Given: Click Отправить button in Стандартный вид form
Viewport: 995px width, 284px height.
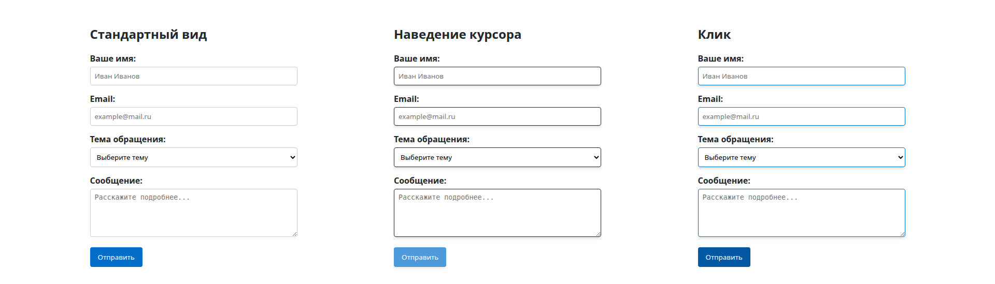Looking at the screenshot, I should point(116,257).
